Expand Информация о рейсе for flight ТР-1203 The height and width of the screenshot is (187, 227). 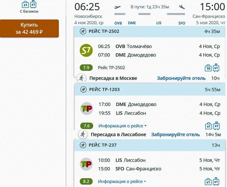[x=122, y=126]
